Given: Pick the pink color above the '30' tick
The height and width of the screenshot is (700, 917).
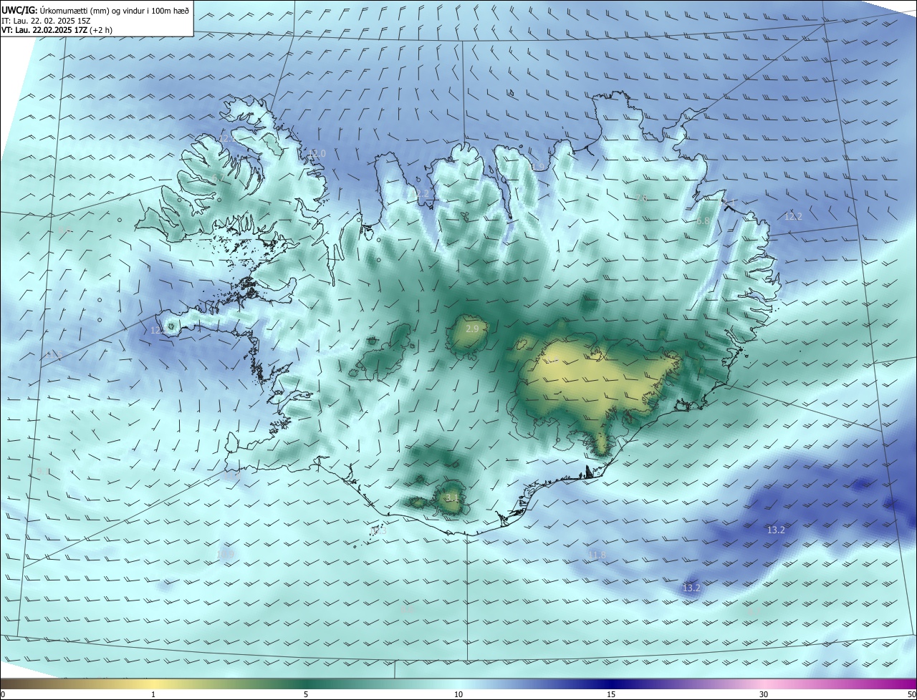Looking at the screenshot, I should 764,684.
